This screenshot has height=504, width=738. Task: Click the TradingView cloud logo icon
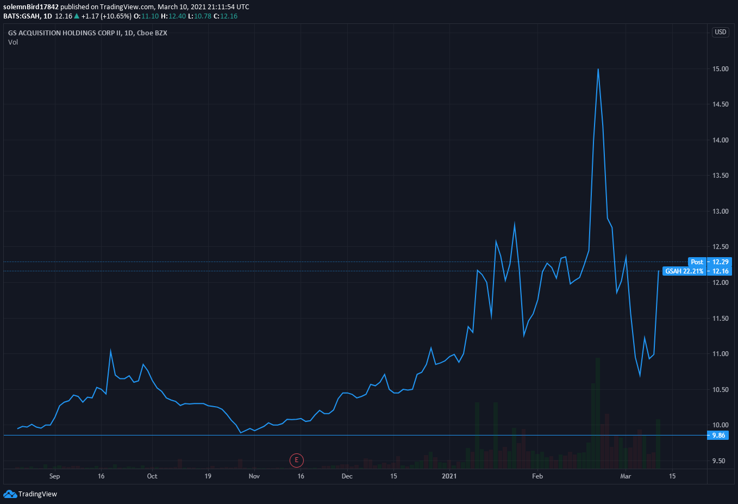10,494
